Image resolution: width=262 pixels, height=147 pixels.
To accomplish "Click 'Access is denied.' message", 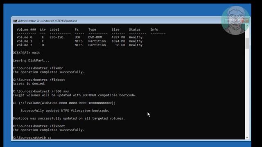I will [x=29, y=84].
